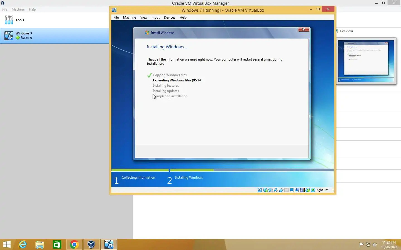Maximize the Windows 7 VM window
The height and width of the screenshot is (250, 401).
point(318,9)
